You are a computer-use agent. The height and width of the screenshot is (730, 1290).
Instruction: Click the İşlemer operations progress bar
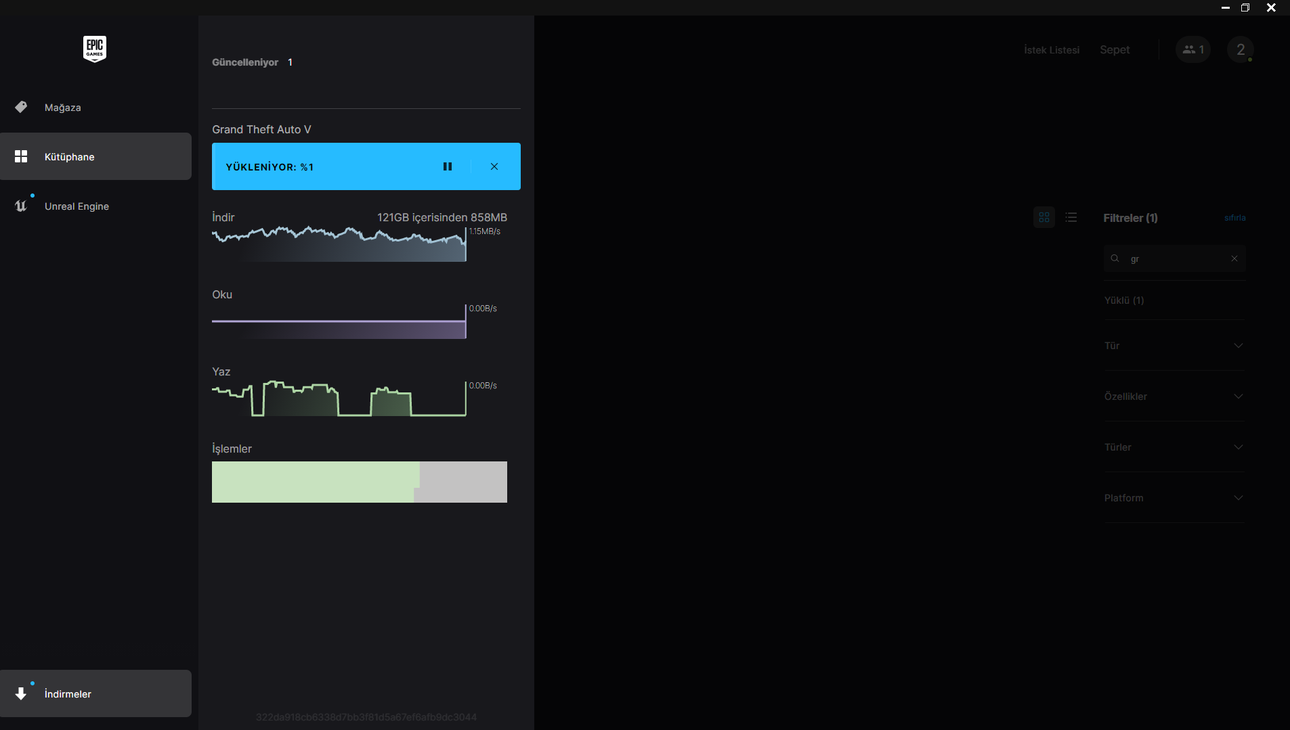360,482
